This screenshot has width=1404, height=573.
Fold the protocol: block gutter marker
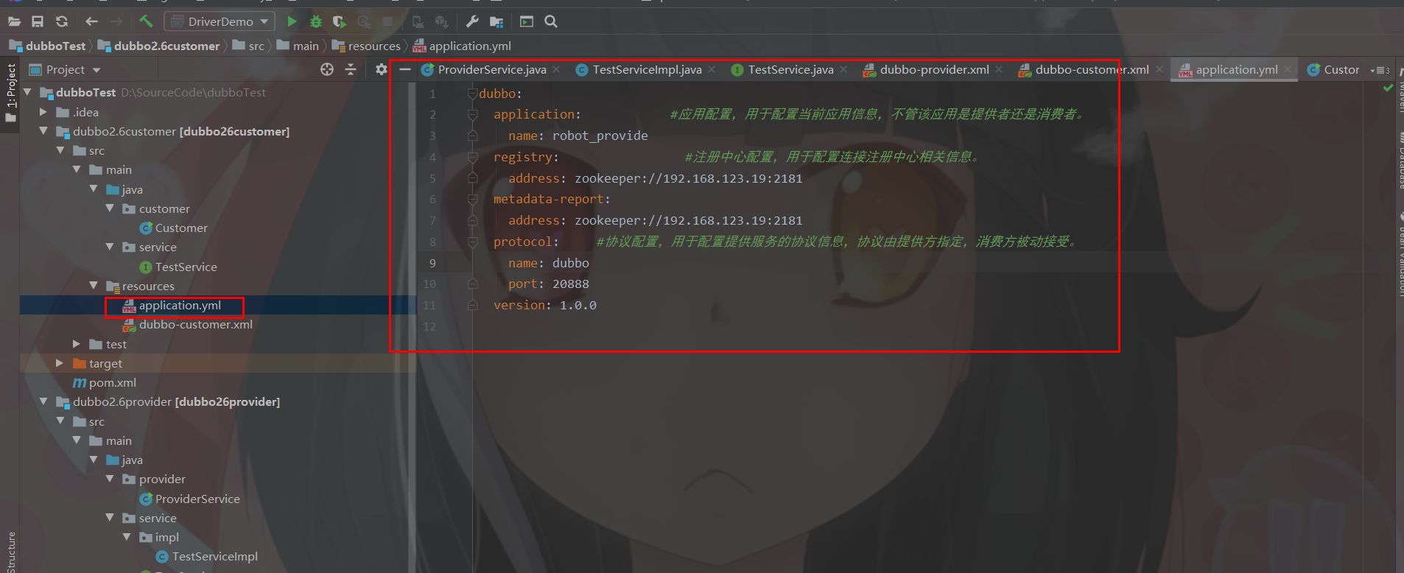pos(472,242)
